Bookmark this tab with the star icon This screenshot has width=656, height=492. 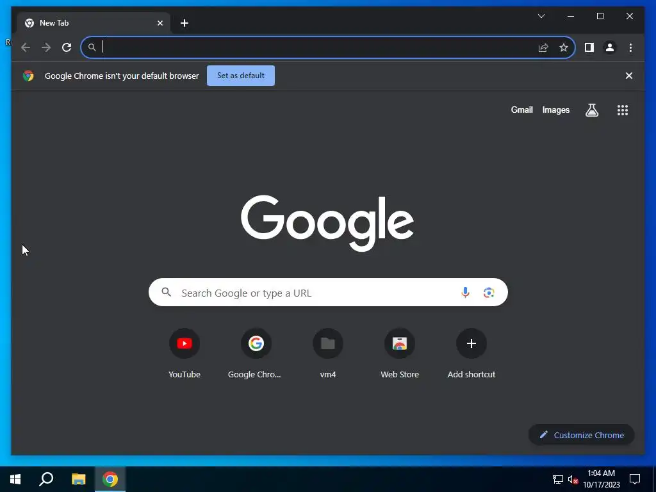click(x=564, y=47)
